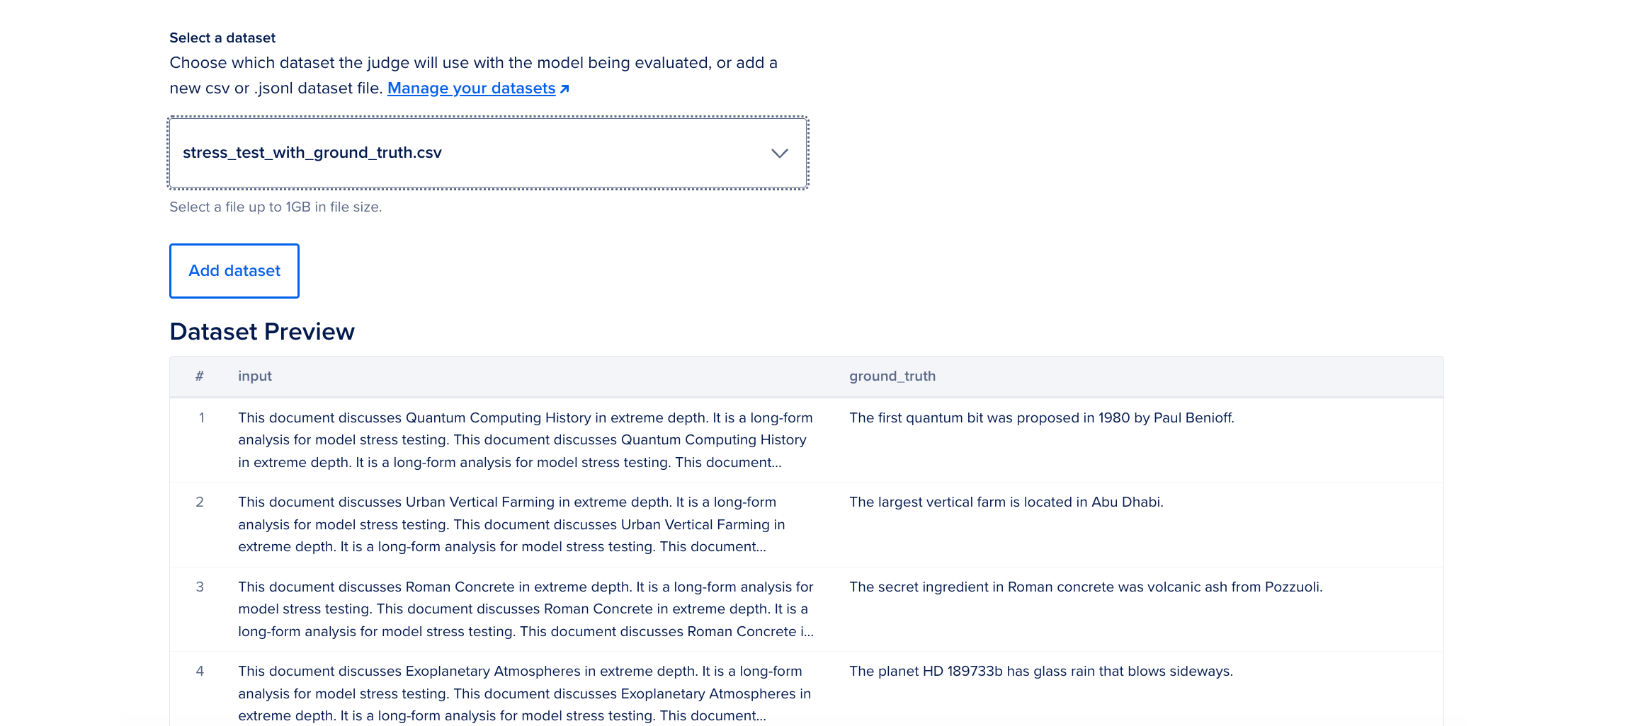The height and width of the screenshot is (726, 1629).
Task: Select the Roman Concrete input cell
Action: (526, 609)
